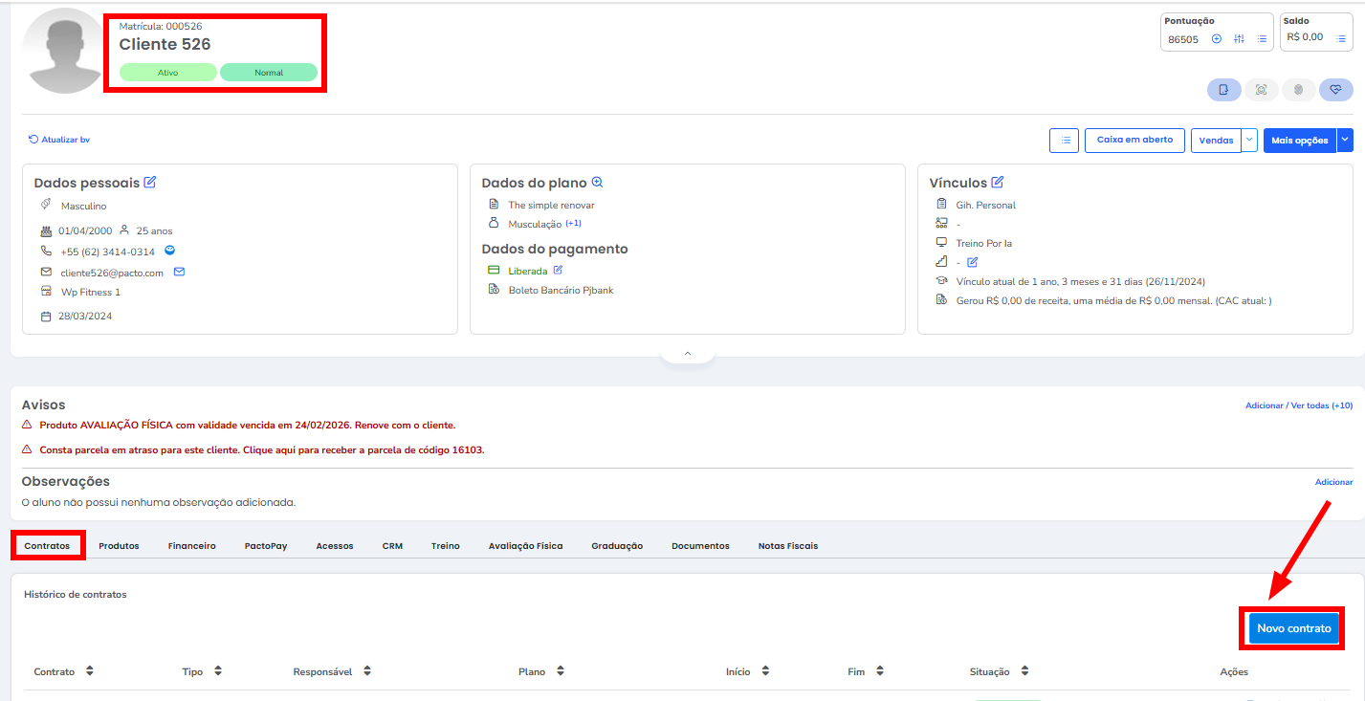Click the envelope icon after cliente526@pacto.com
The height and width of the screenshot is (701, 1365).
[179, 273]
